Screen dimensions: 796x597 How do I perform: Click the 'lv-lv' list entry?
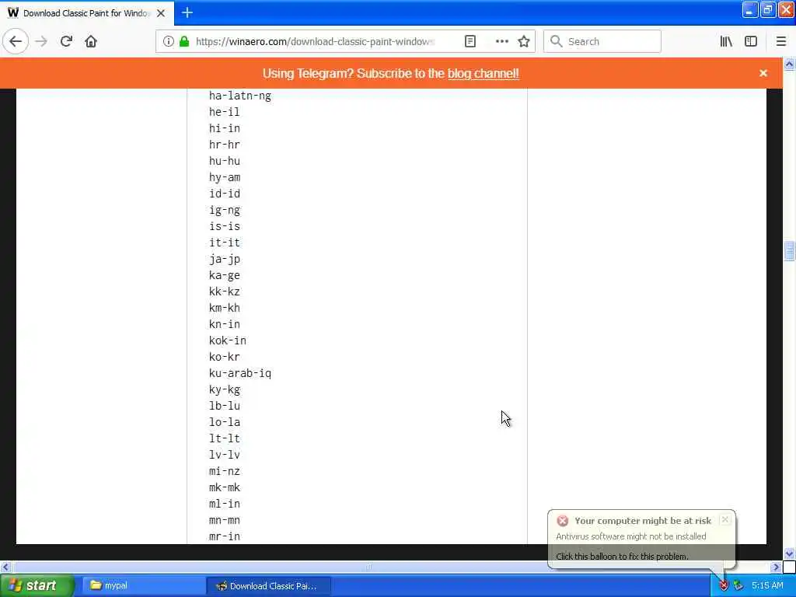225,455
